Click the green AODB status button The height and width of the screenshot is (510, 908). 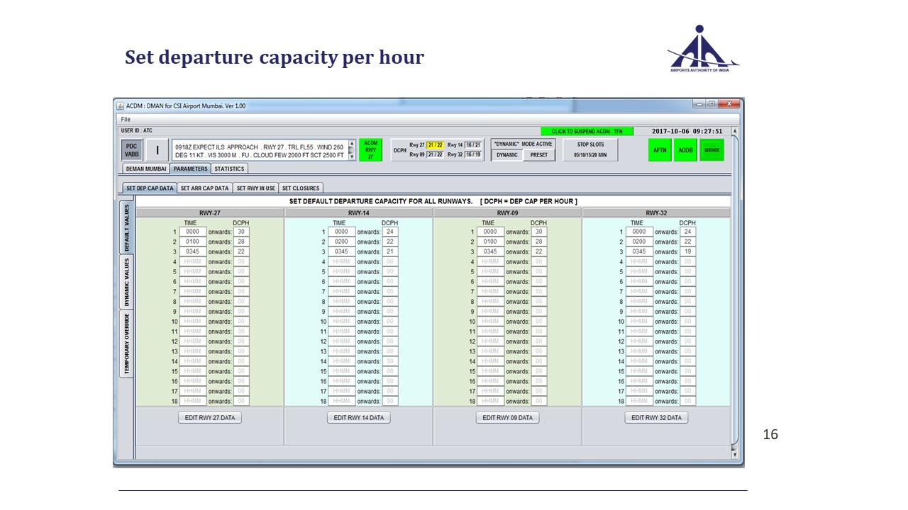point(685,150)
